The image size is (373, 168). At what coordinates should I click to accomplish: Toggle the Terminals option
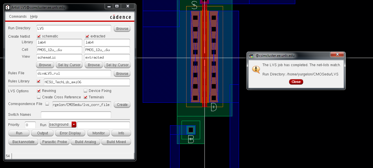click(x=86, y=97)
